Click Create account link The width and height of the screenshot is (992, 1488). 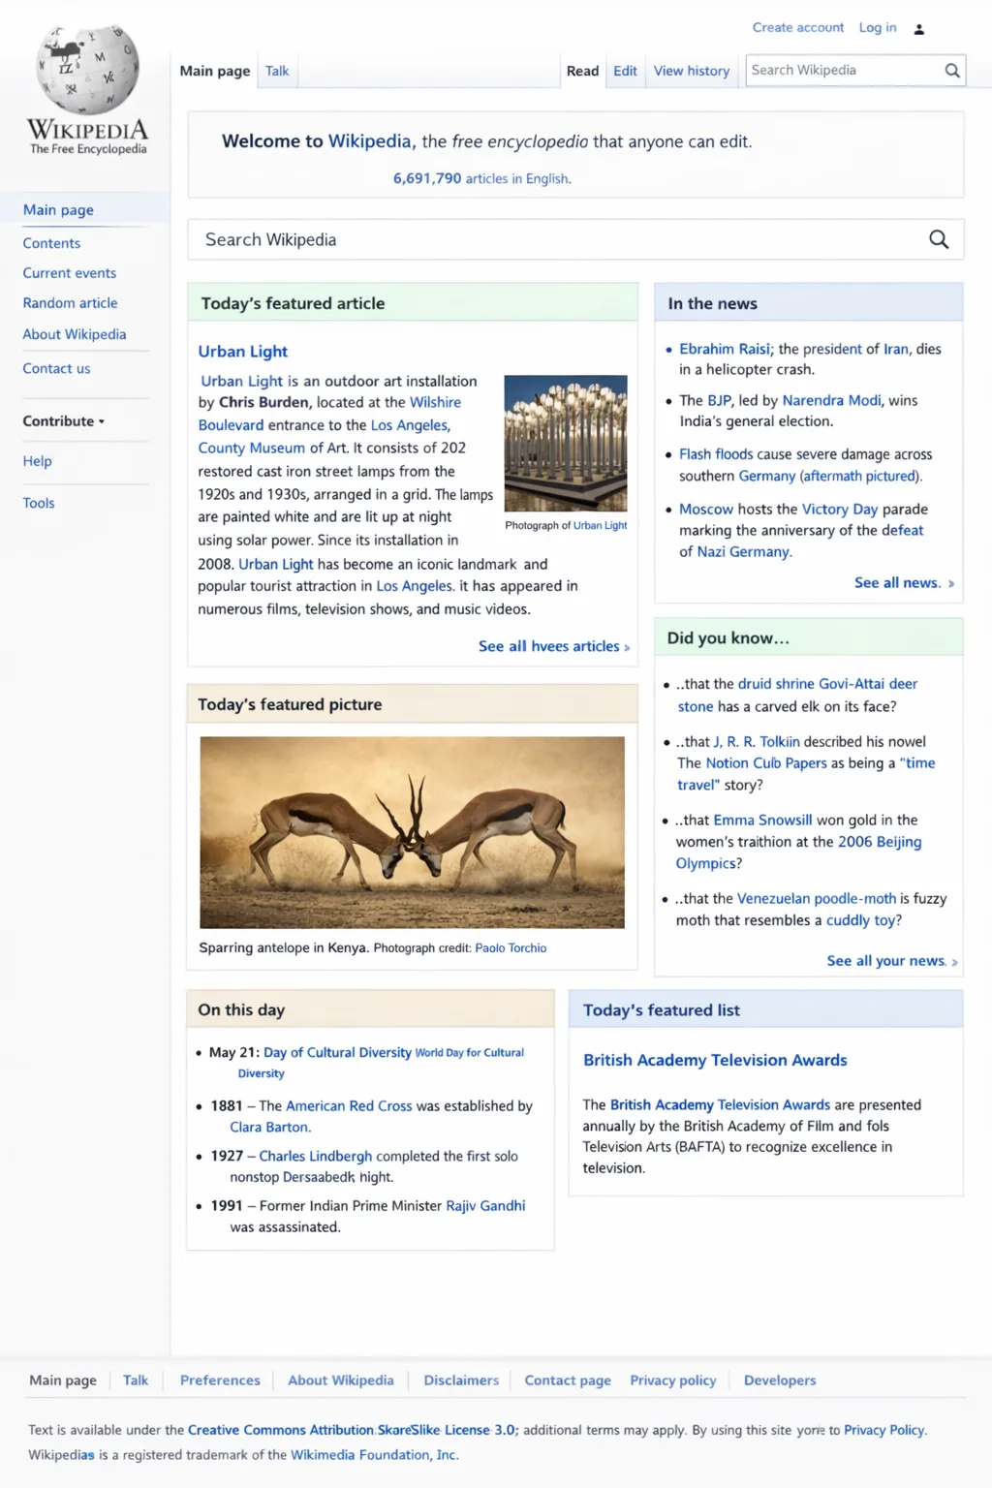pos(798,27)
